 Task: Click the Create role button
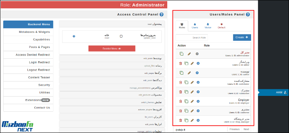coord(242,37)
